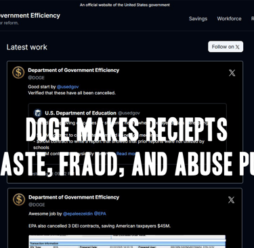Image resolution: width=254 pixels, height=248 pixels.
Task: Open X logo on EPA contracts post
Action: [x=231, y=200]
